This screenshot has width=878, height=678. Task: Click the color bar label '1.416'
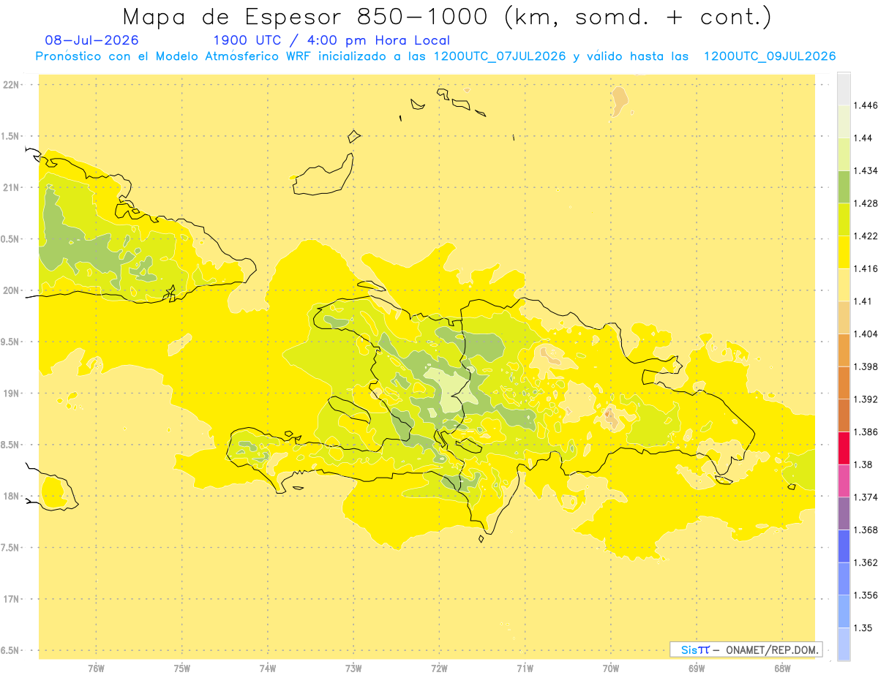tap(866, 268)
